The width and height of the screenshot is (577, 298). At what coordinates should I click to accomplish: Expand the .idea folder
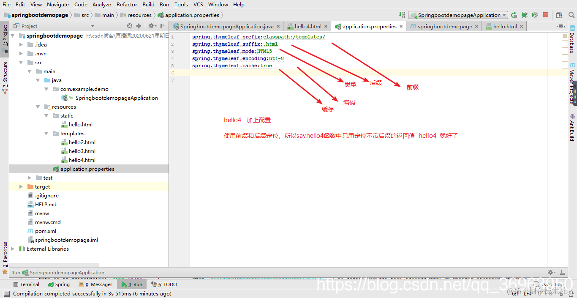21,45
